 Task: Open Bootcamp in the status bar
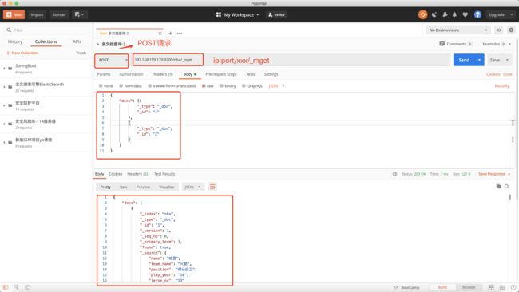click(406, 287)
